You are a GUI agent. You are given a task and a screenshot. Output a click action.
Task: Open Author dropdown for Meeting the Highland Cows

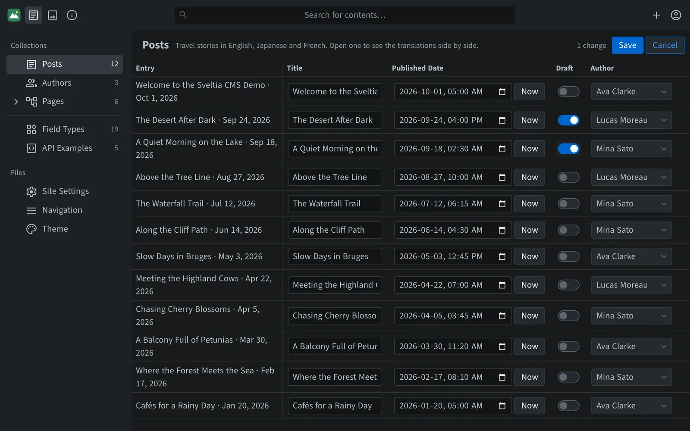631,285
